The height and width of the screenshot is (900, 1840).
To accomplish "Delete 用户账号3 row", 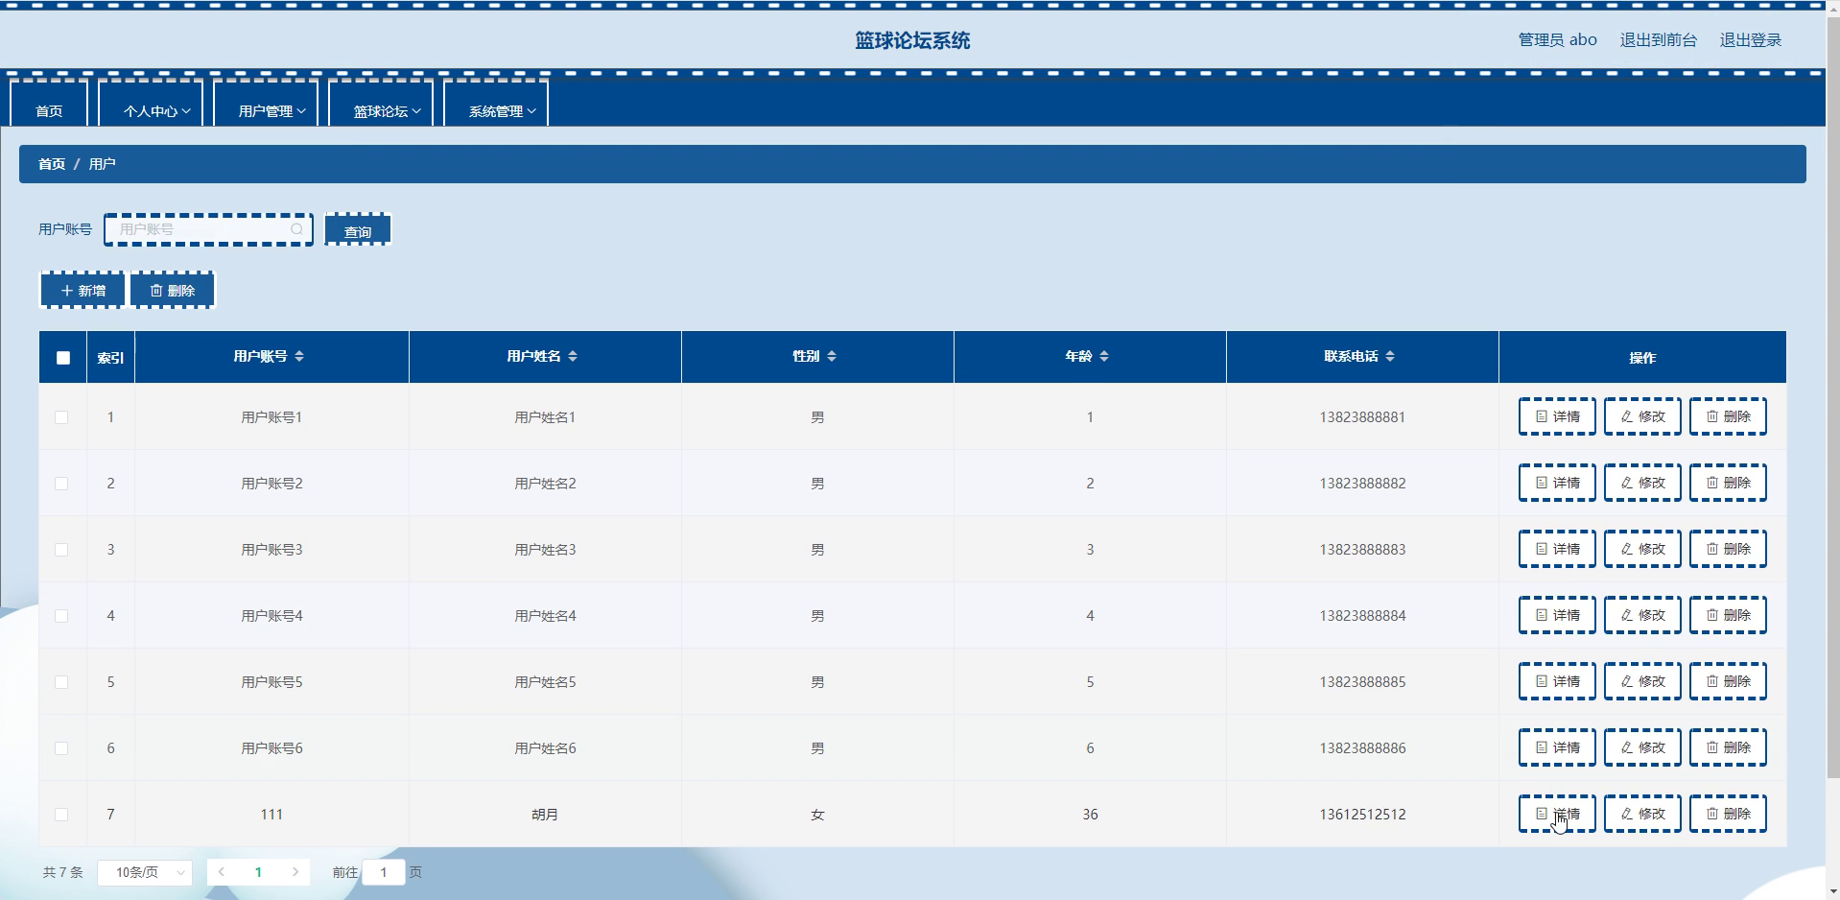I will [x=1728, y=549].
